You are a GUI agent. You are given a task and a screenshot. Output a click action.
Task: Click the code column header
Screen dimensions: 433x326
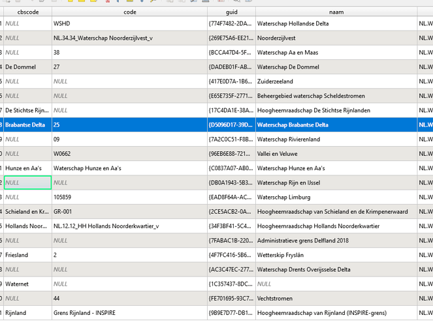click(x=129, y=12)
